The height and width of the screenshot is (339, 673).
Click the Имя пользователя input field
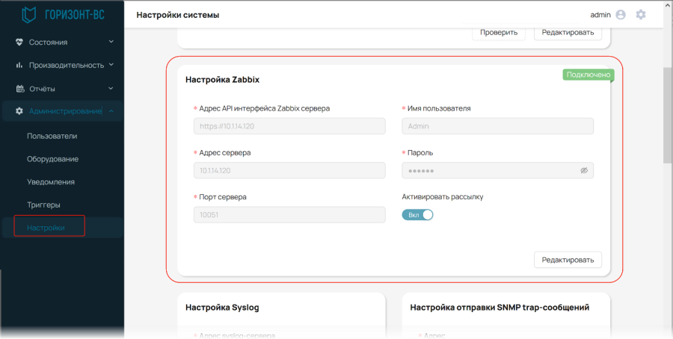pyautogui.click(x=497, y=126)
